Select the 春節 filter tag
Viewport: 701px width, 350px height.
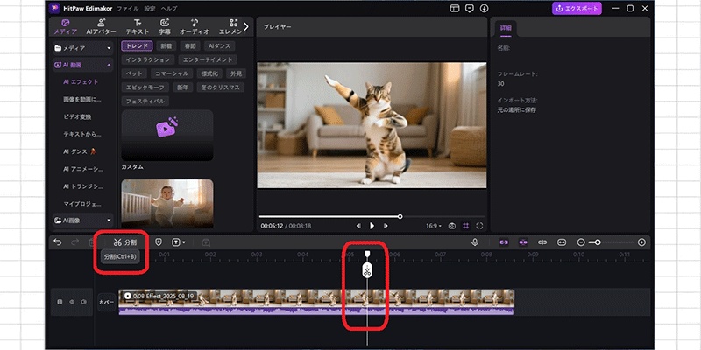[190, 46]
